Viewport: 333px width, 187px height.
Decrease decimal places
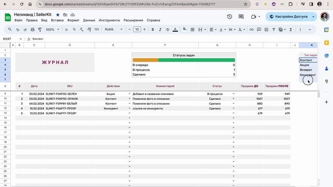[x=82, y=30]
